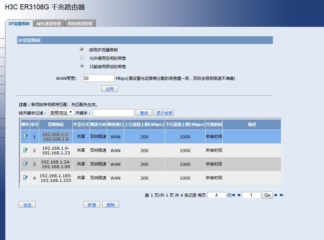The height and width of the screenshot is (240, 324).
Task: Focus the rows-per-page field showing 4
Action: point(216,195)
